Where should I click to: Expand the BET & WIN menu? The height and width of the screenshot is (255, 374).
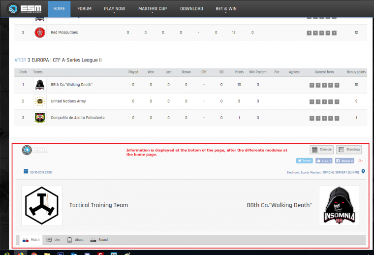pyautogui.click(x=226, y=9)
